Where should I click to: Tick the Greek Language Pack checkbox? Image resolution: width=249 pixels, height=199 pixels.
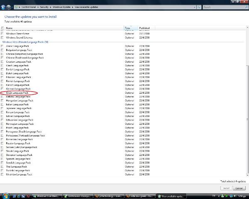(2, 93)
